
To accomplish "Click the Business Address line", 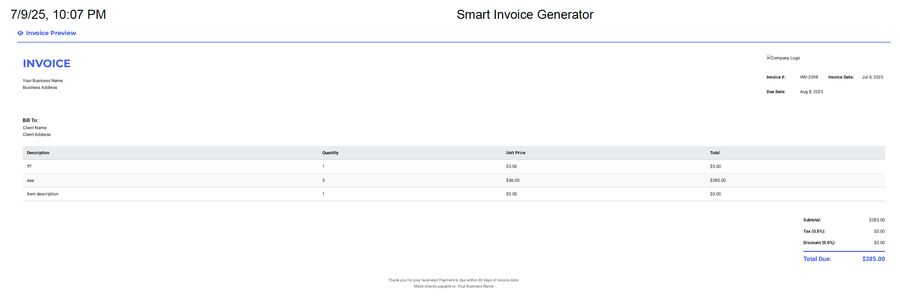I will (x=40, y=88).
